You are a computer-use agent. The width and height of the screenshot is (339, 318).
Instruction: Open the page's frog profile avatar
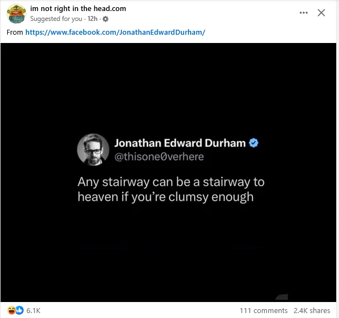(x=17, y=14)
